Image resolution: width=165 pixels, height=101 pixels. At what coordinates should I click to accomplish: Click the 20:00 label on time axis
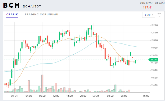(83, 96)
